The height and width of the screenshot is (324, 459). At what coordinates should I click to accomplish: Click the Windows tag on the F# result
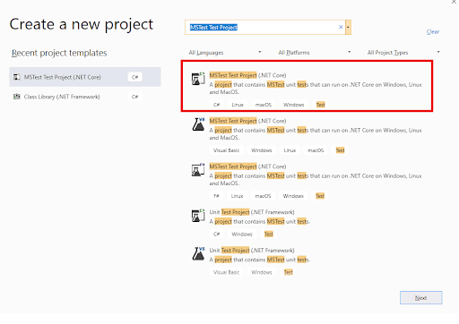(x=293, y=196)
